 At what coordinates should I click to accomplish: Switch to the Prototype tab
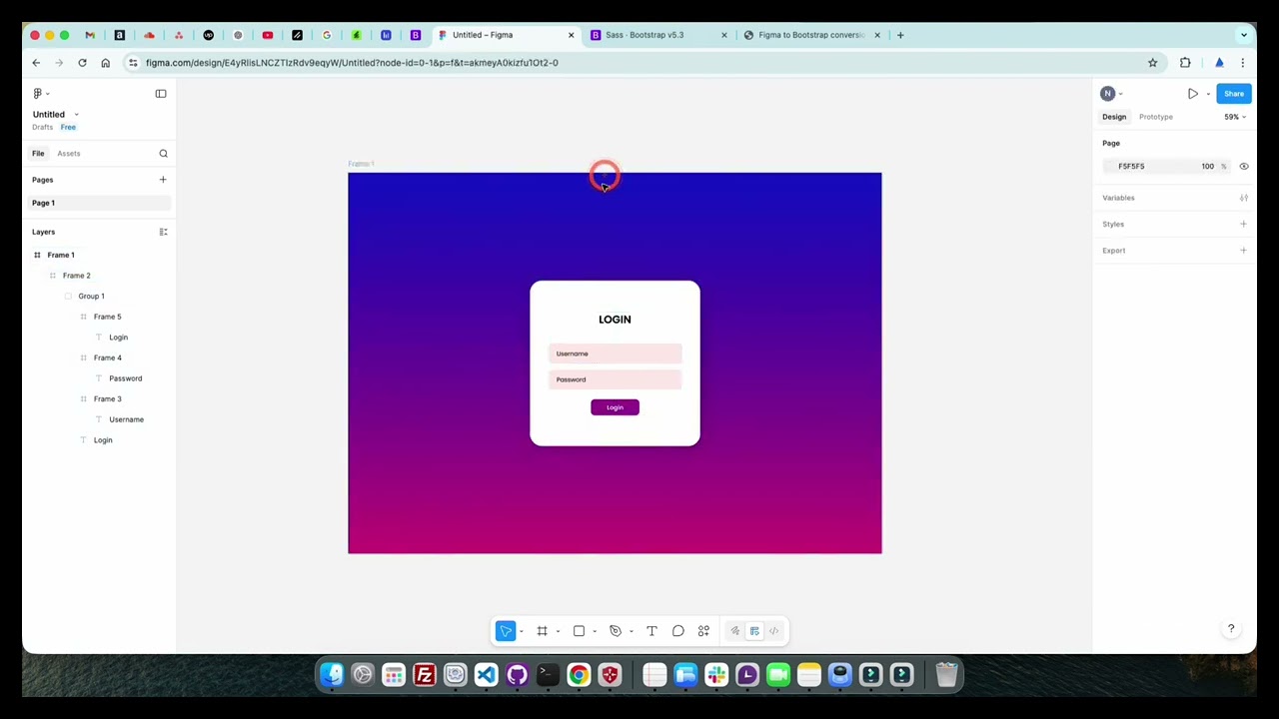pos(1156,117)
